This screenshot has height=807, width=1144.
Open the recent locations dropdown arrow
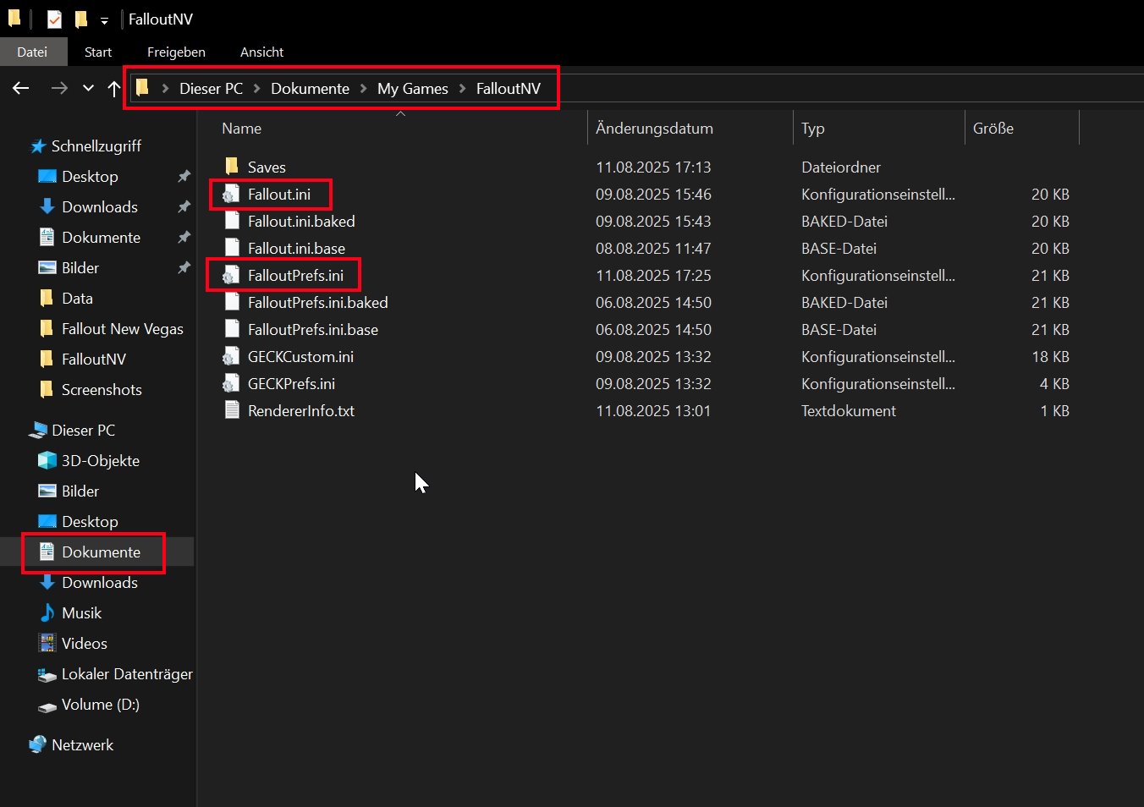click(x=88, y=88)
